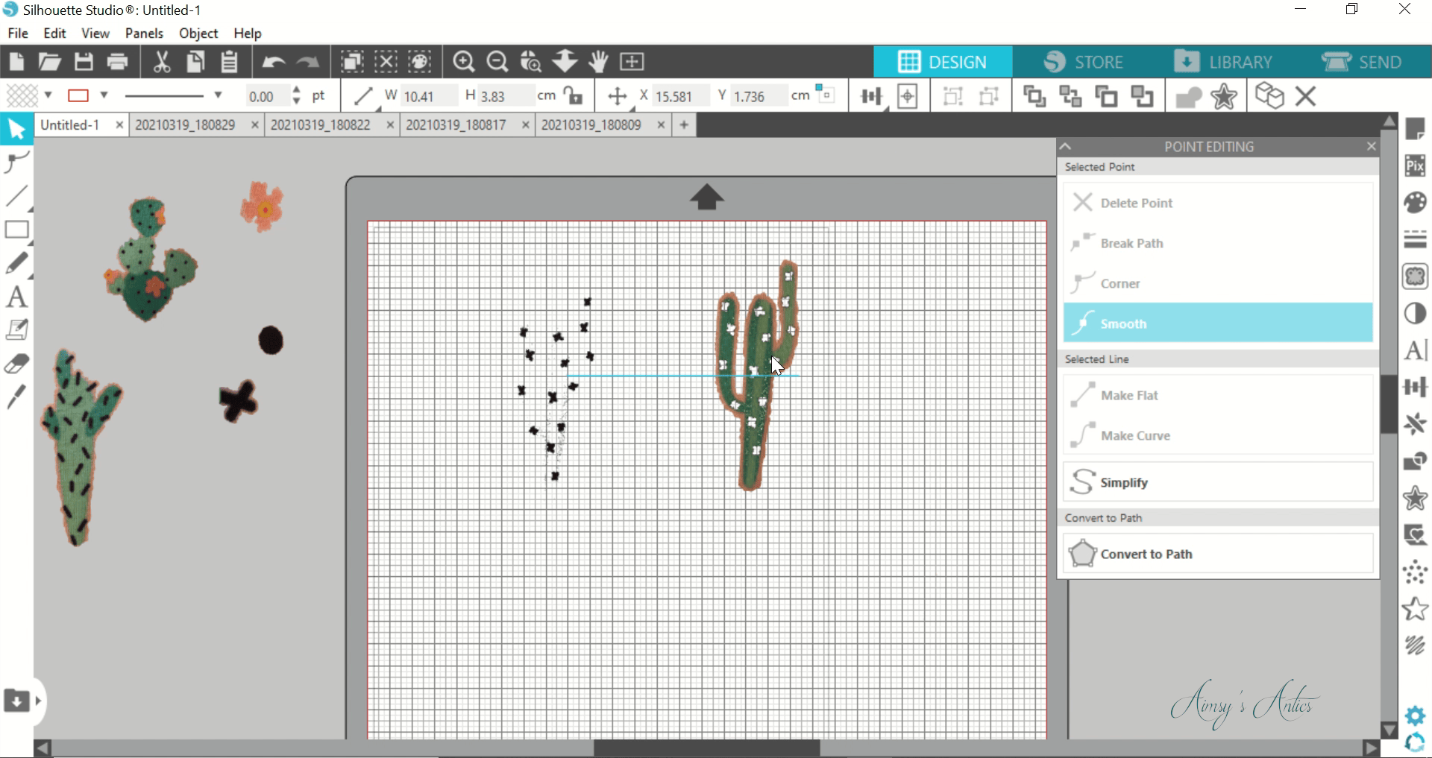The height and width of the screenshot is (758, 1432).
Task: Open the fill pattern dropdown arrow
Action: 48,95
